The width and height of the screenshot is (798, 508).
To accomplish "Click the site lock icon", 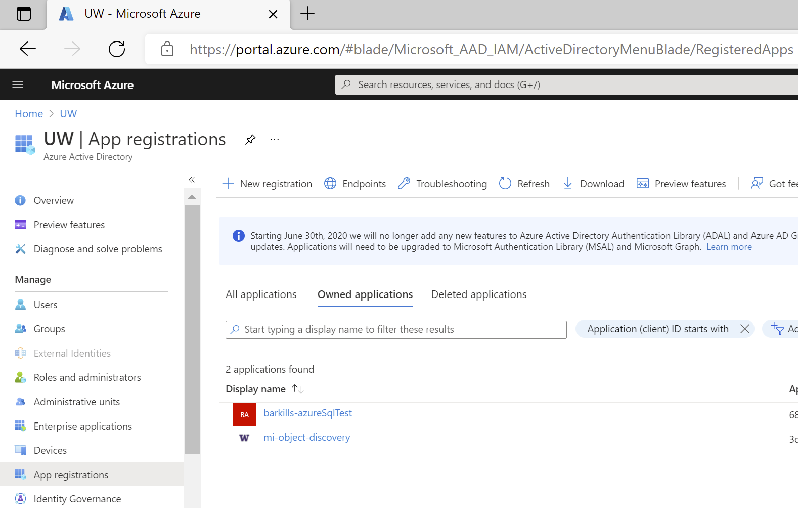I will click(x=167, y=49).
